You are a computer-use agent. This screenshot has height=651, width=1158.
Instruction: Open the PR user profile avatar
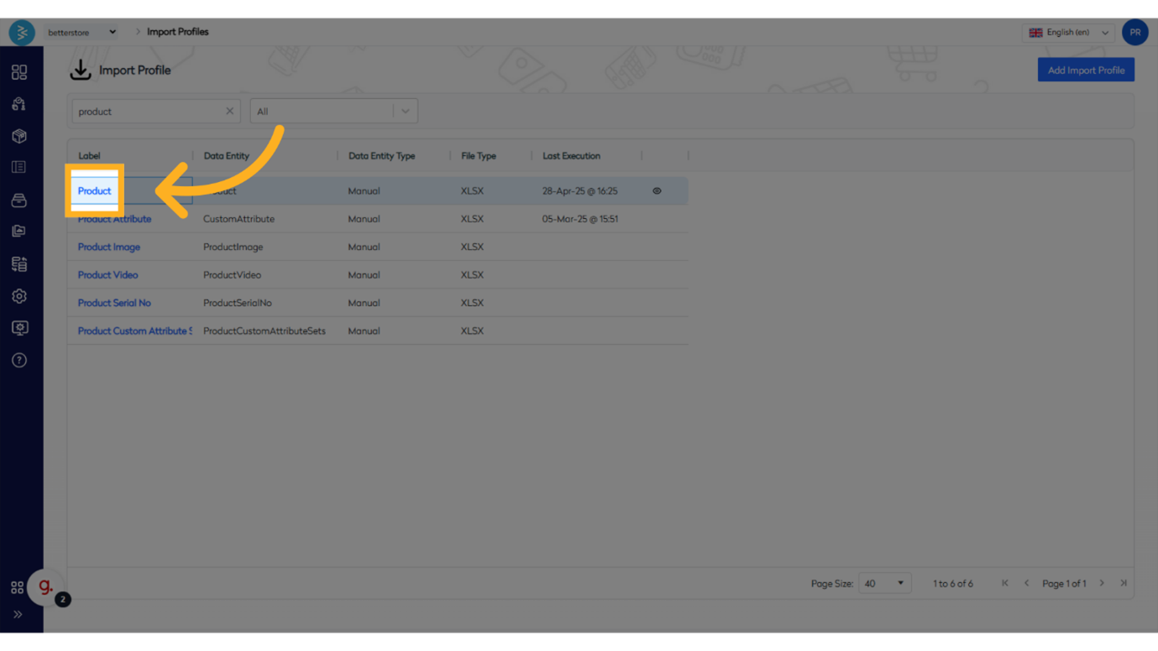pos(1134,33)
